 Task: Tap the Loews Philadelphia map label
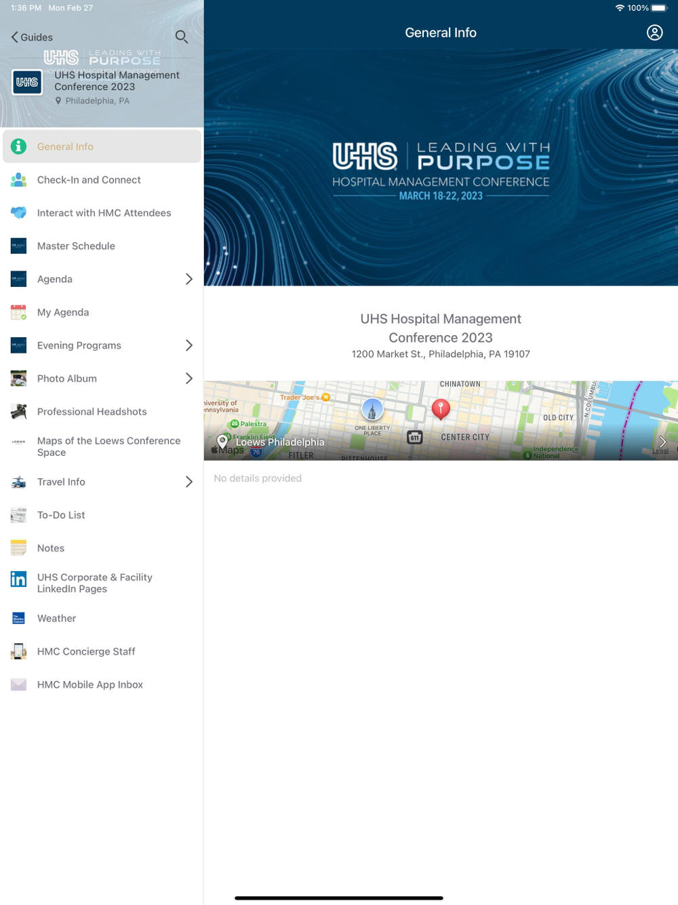point(280,442)
